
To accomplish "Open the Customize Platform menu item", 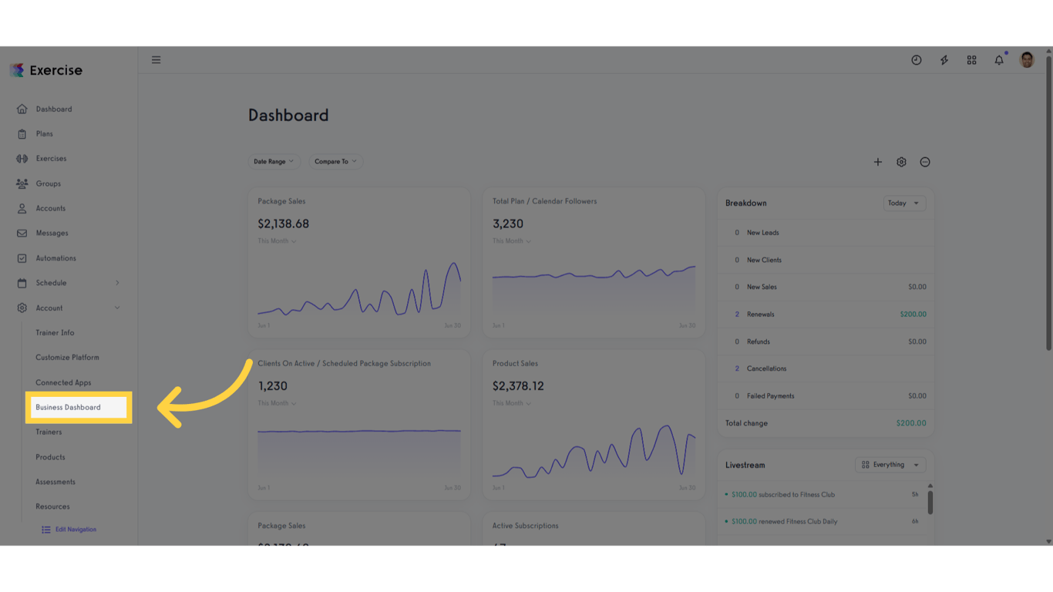I will tap(67, 357).
